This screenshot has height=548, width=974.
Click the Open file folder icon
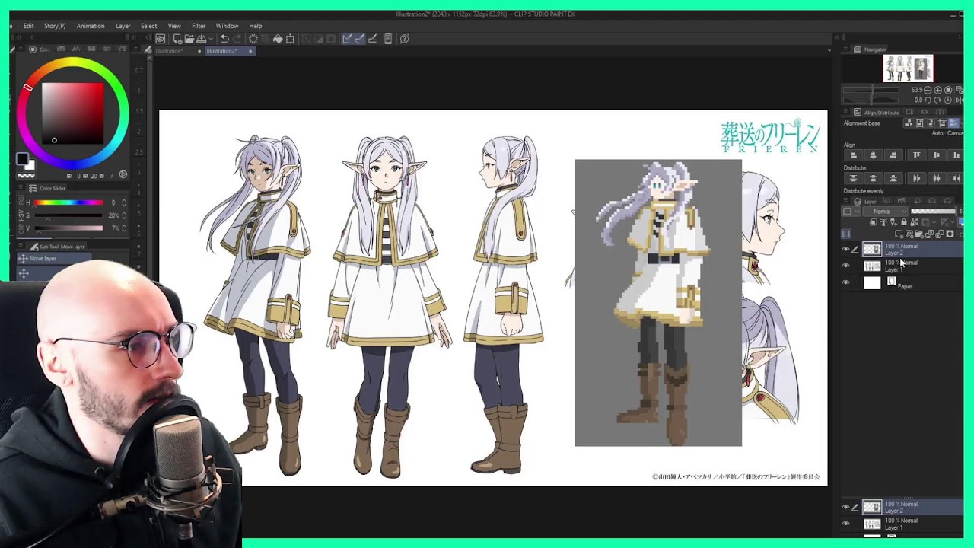(x=189, y=39)
